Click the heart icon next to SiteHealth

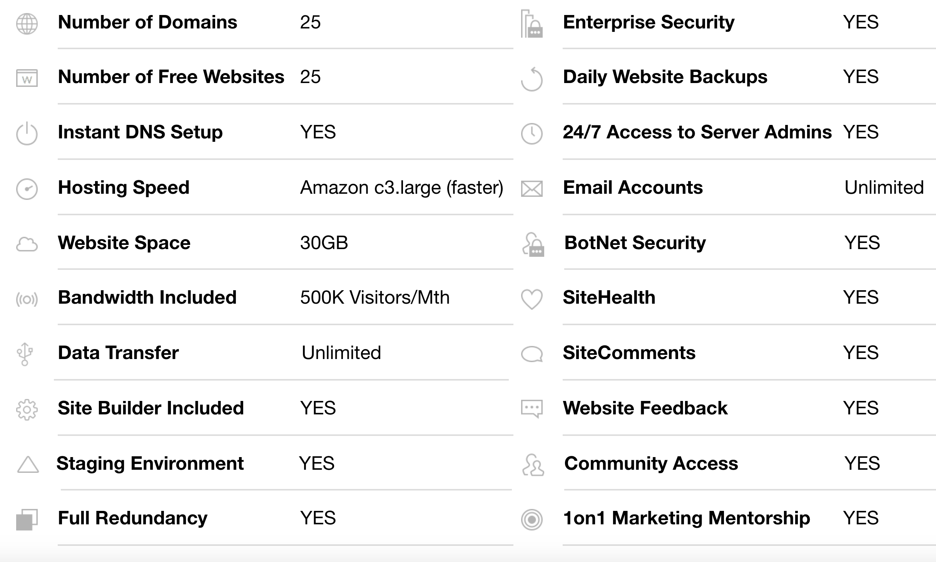tap(532, 299)
